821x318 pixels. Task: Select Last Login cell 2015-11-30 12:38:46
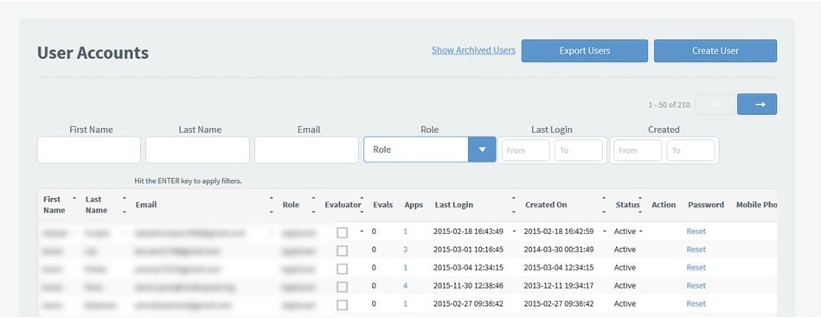coord(468,285)
